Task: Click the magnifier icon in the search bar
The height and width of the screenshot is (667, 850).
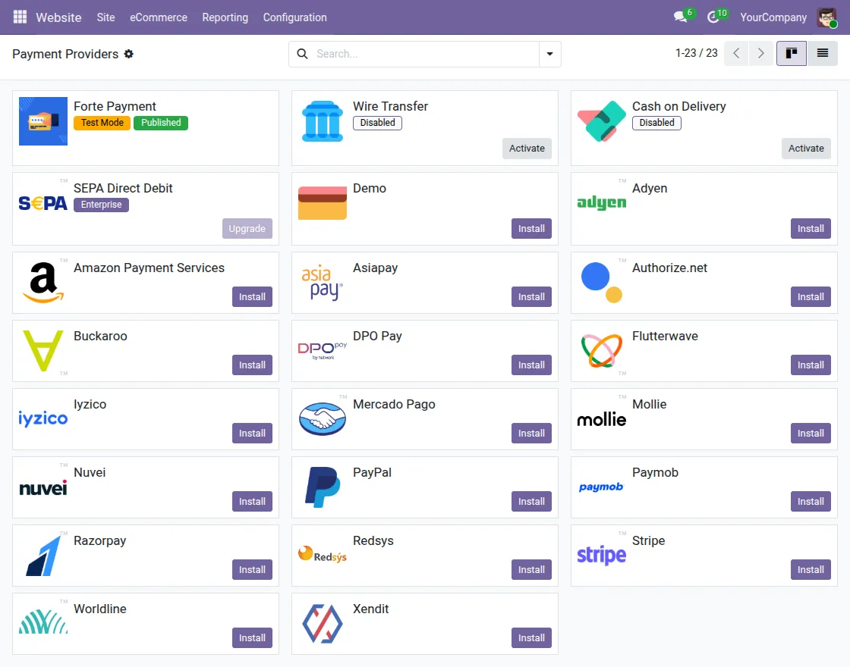Action: tap(303, 54)
